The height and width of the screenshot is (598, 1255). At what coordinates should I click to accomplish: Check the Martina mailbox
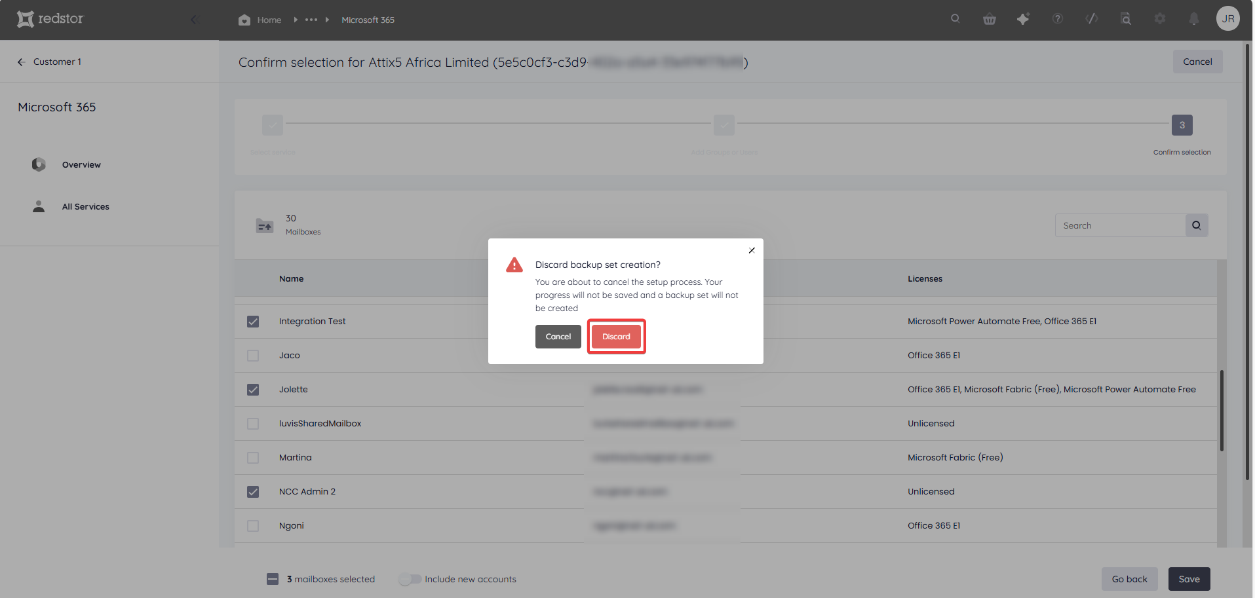pos(253,458)
